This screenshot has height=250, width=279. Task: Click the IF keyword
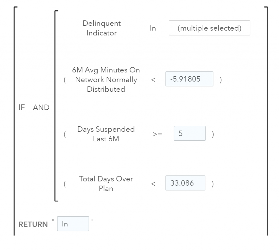22,107
